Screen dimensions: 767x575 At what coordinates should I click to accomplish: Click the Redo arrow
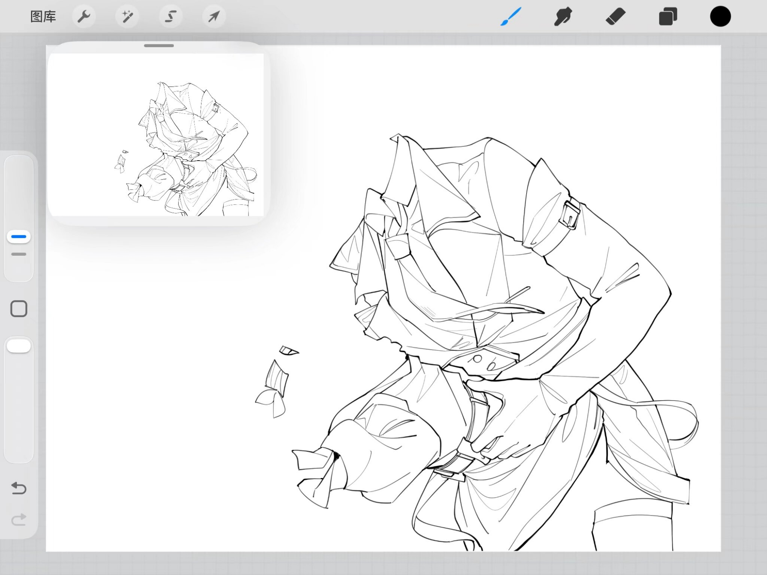click(x=19, y=520)
